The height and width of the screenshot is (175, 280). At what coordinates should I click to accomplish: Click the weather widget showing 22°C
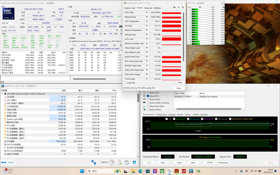pos(8,171)
